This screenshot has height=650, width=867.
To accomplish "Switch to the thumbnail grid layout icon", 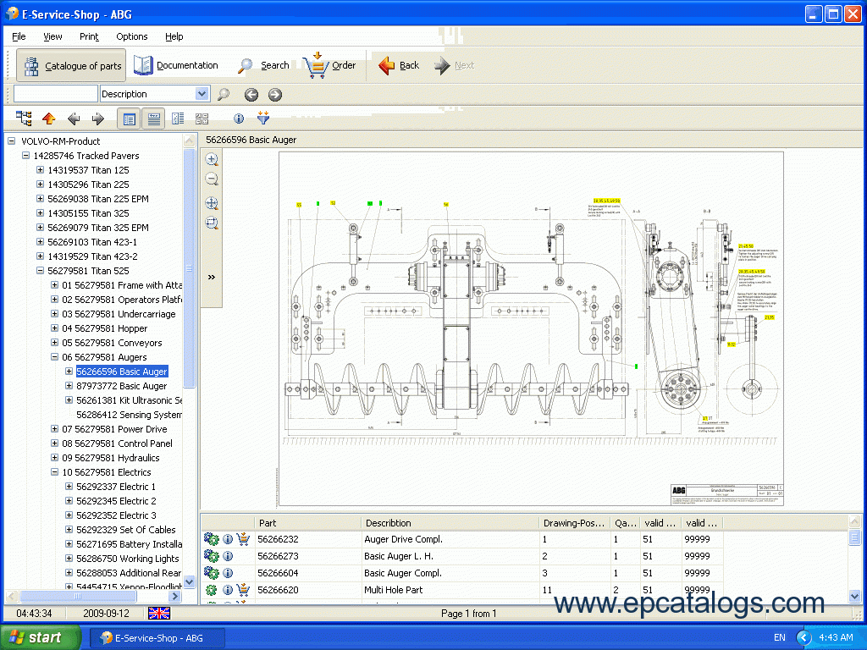I will coord(202,118).
